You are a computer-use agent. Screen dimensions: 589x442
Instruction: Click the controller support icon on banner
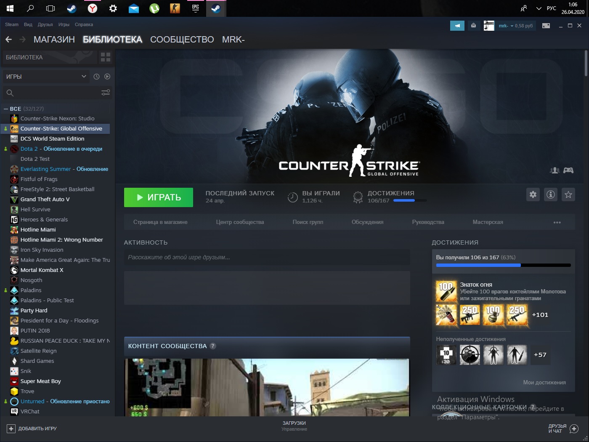(x=568, y=170)
